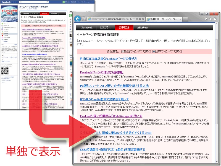Click the search magnifier in the IE address bar

point(131,19)
